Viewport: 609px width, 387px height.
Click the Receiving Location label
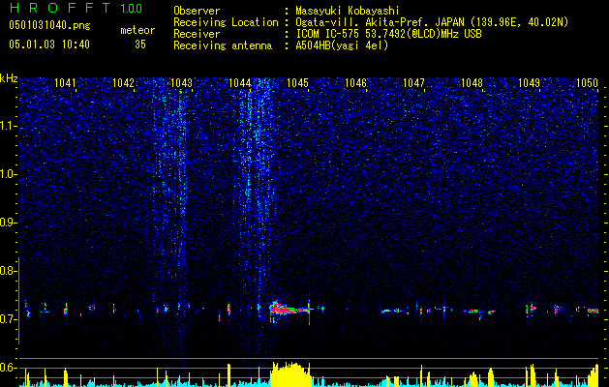226,22
